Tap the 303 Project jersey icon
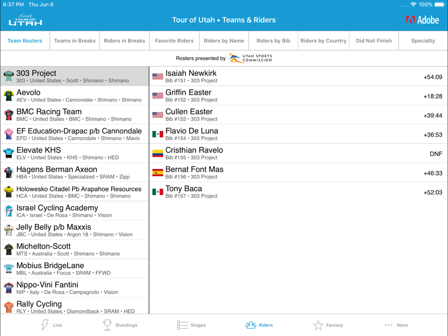The image size is (448, 336). click(x=9, y=77)
